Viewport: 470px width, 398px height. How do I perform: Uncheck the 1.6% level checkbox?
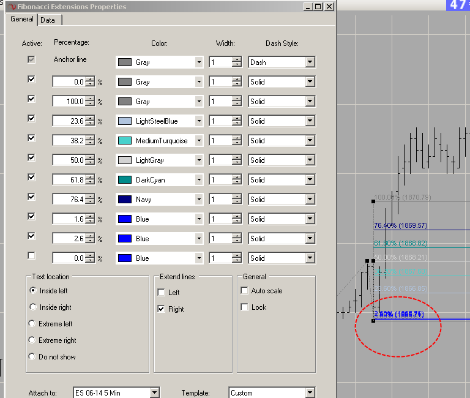point(31,217)
